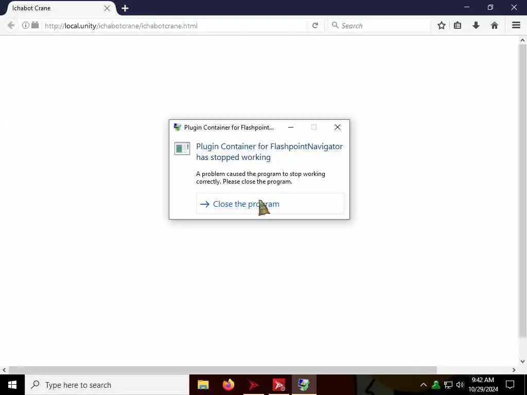The width and height of the screenshot is (527, 395).
Task: Click the horizontal scrollbar right arrow
Action: click(x=514, y=370)
